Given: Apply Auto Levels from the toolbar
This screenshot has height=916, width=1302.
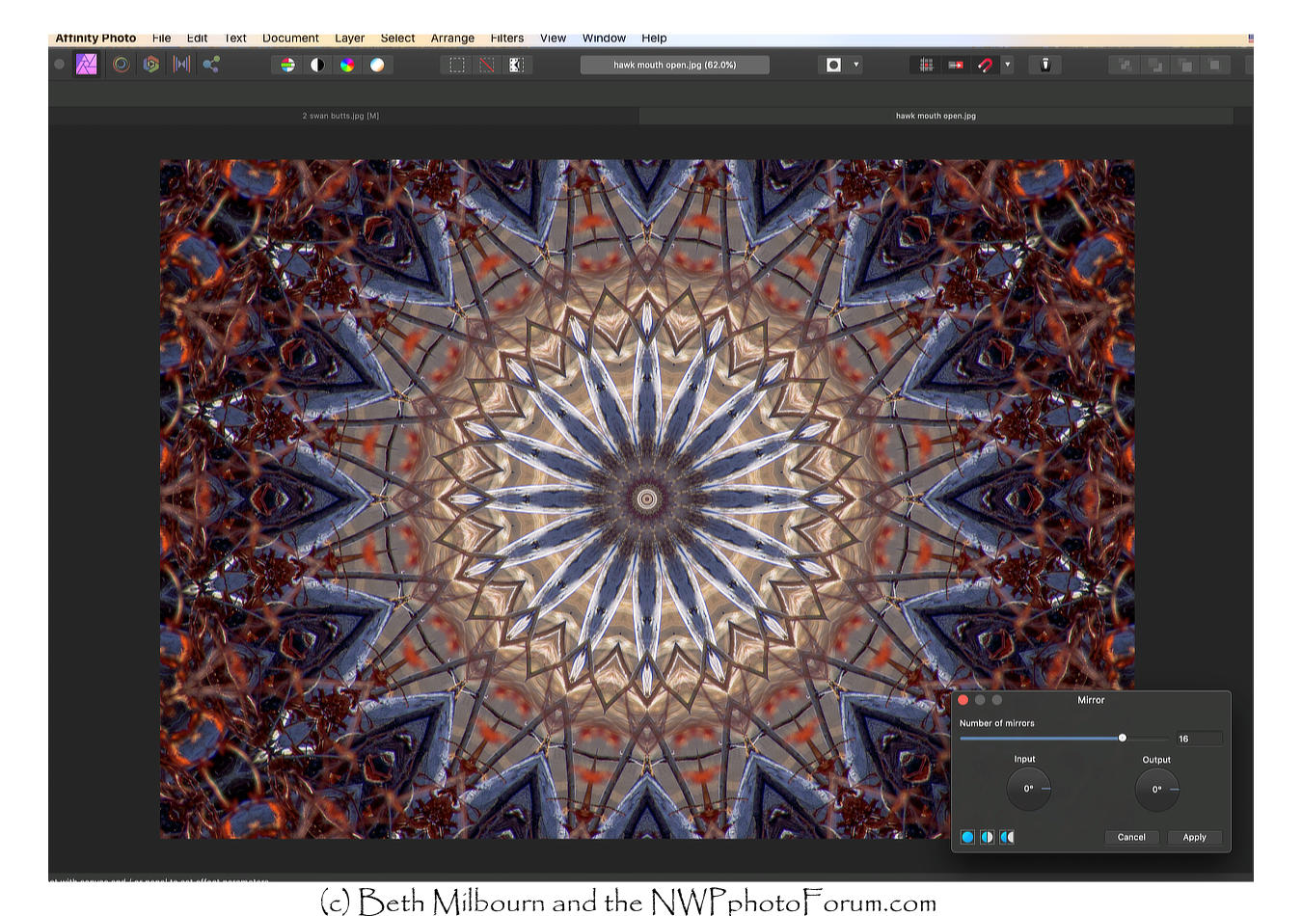Looking at the screenshot, I should tap(287, 65).
